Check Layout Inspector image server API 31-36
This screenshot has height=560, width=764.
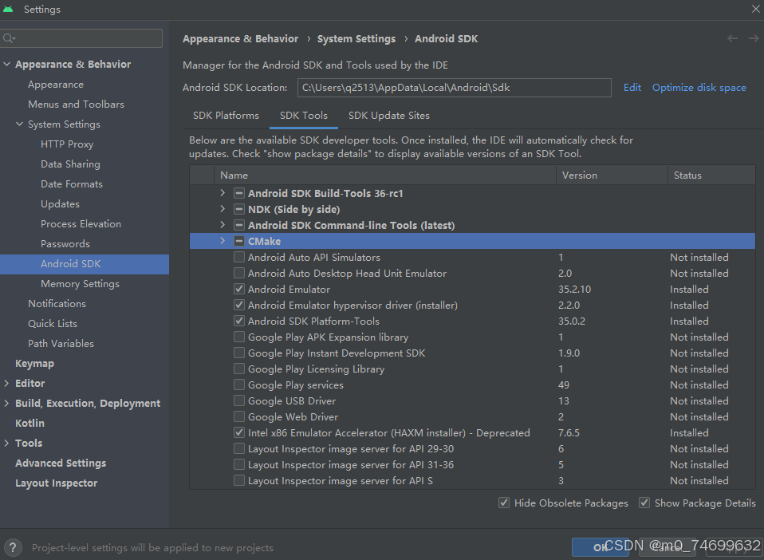pyautogui.click(x=239, y=464)
